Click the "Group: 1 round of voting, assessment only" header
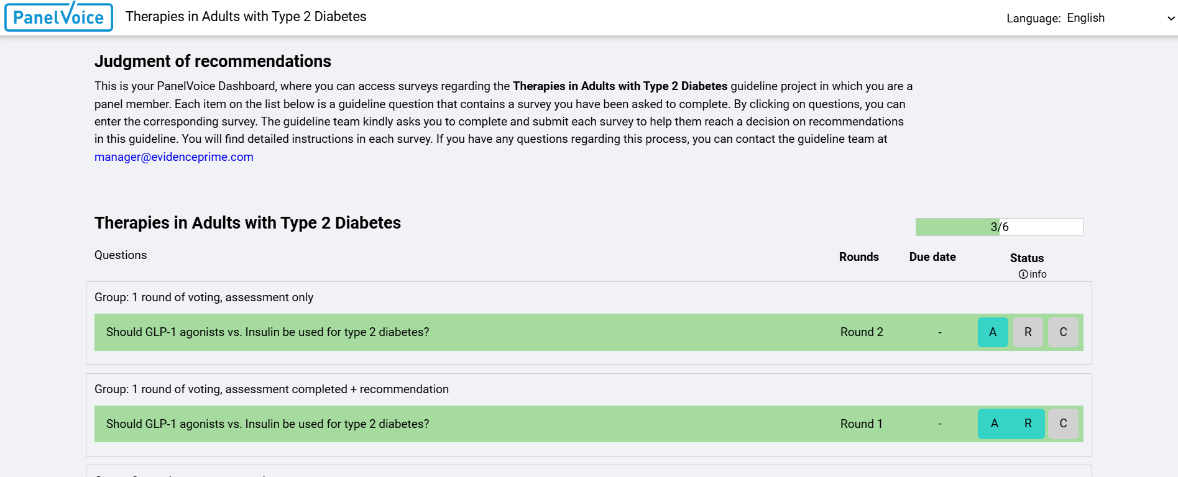Screen dimensions: 1178x477 (x=204, y=298)
